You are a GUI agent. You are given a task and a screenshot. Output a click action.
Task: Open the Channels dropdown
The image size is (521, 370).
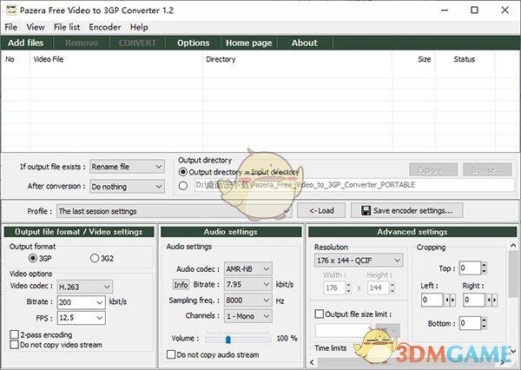point(248,316)
